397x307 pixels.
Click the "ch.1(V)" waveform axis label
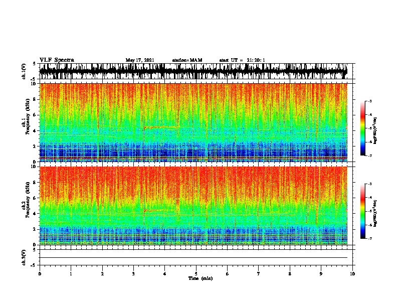(x=24, y=71)
